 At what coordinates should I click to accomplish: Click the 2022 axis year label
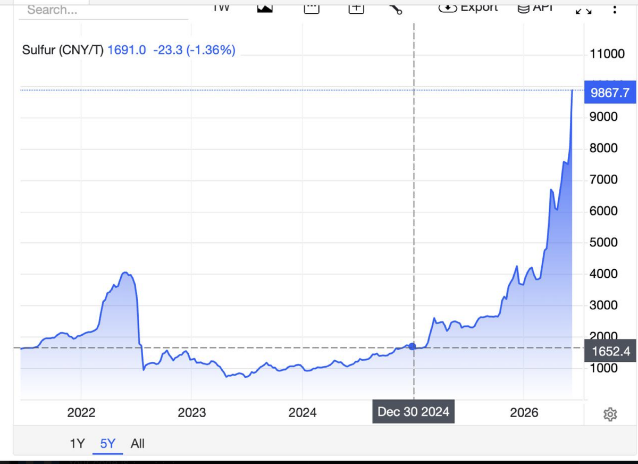(x=81, y=412)
